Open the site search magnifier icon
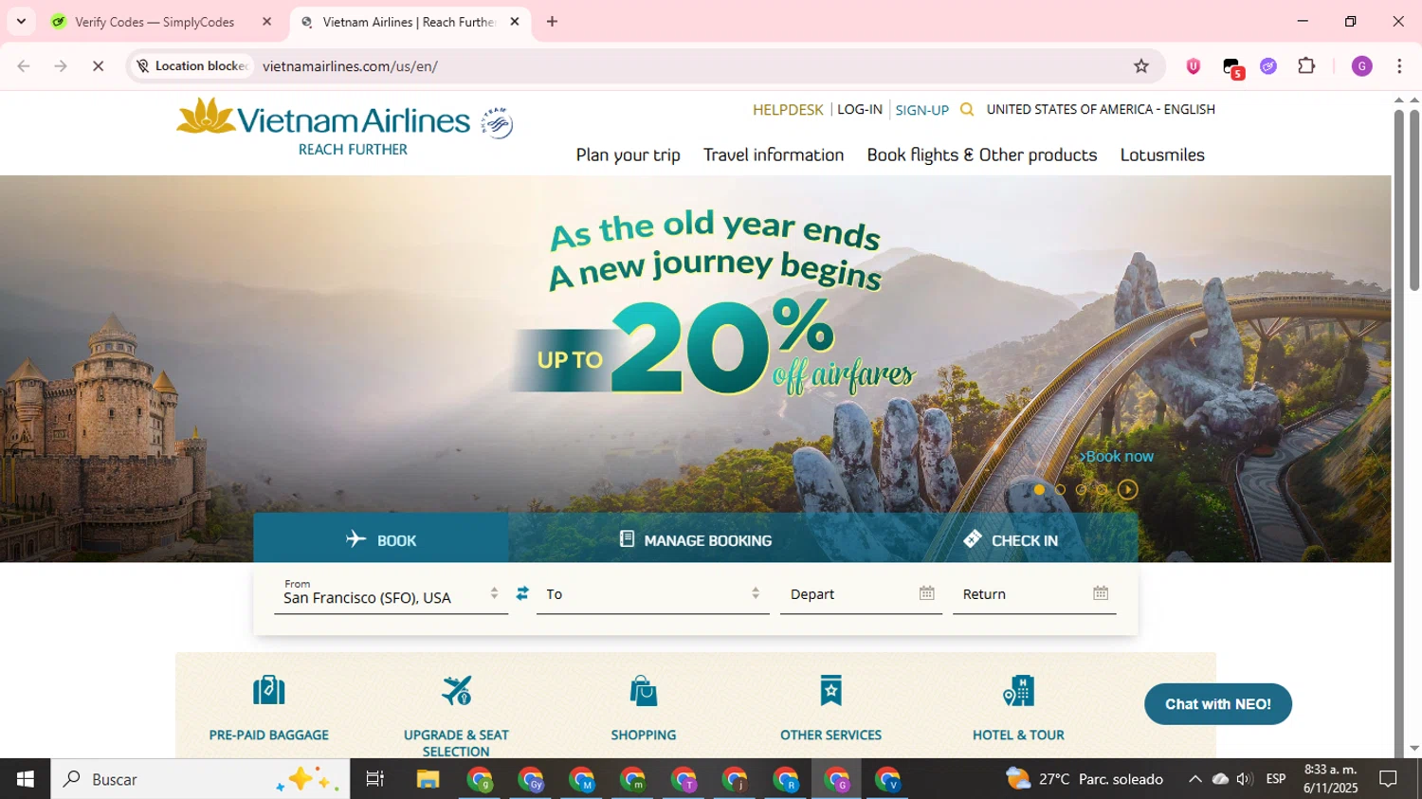This screenshot has width=1422, height=799. [967, 110]
